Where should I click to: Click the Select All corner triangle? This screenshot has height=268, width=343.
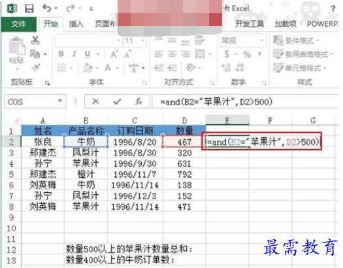[x=16, y=120]
